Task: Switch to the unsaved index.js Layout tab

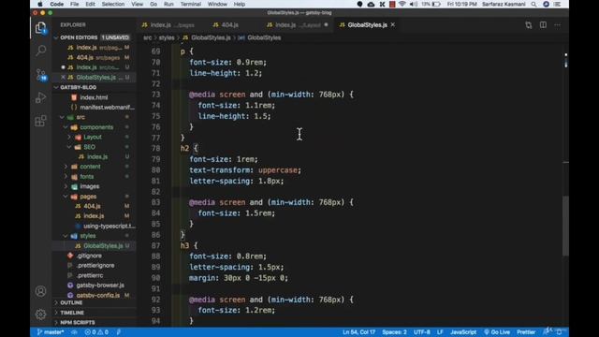Action: click(x=297, y=25)
